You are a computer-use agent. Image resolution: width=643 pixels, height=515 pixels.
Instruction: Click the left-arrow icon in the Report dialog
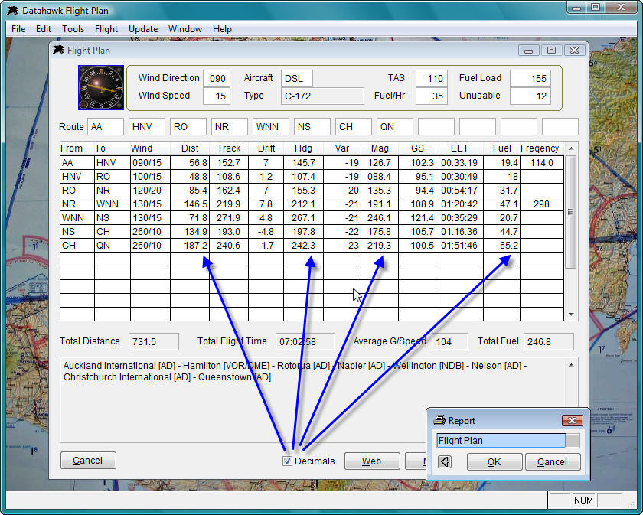pyautogui.click(x=445, y=461)
